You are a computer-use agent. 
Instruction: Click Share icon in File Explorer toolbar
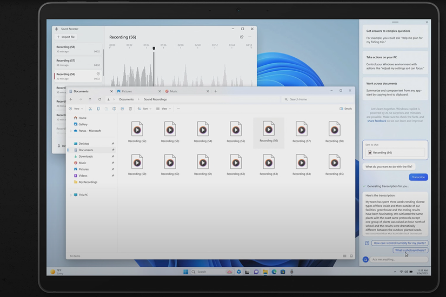pos(122,109)
